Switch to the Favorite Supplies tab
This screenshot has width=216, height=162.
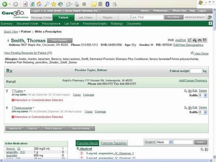click(113, 143)
